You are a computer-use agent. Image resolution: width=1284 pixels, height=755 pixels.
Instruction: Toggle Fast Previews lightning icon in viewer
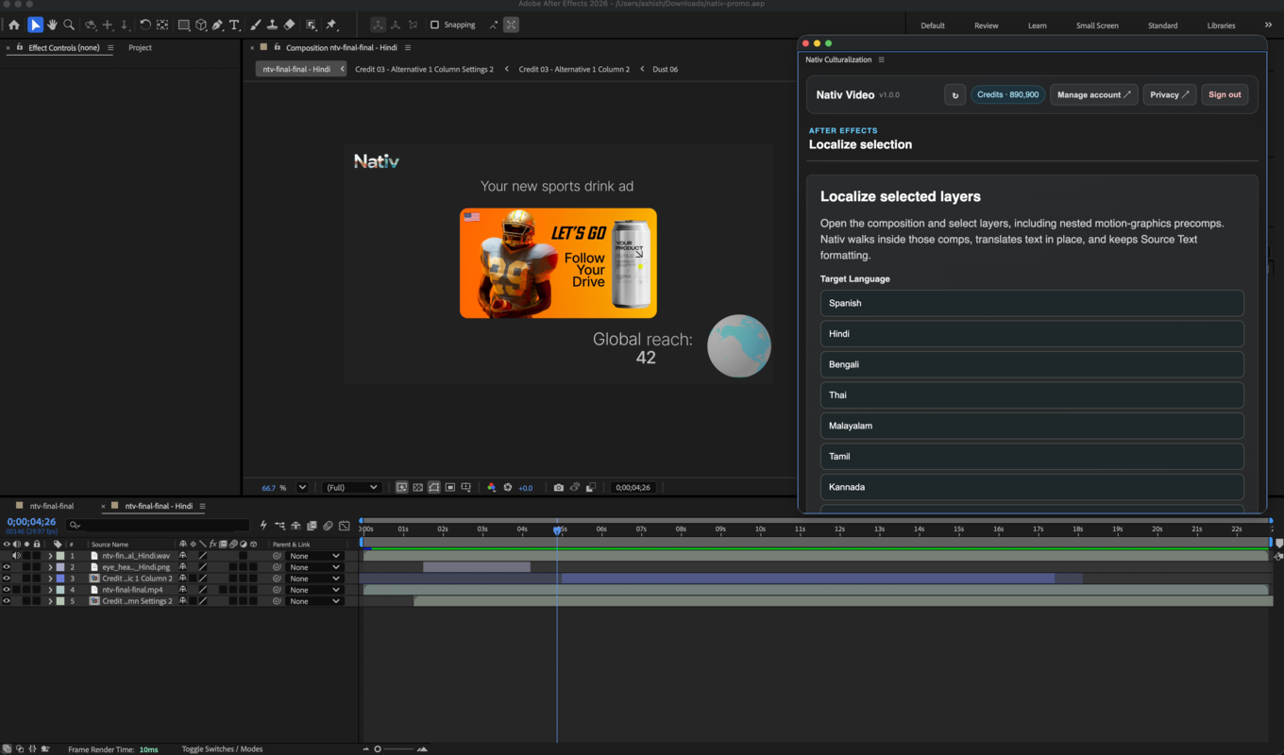(402, 488)
